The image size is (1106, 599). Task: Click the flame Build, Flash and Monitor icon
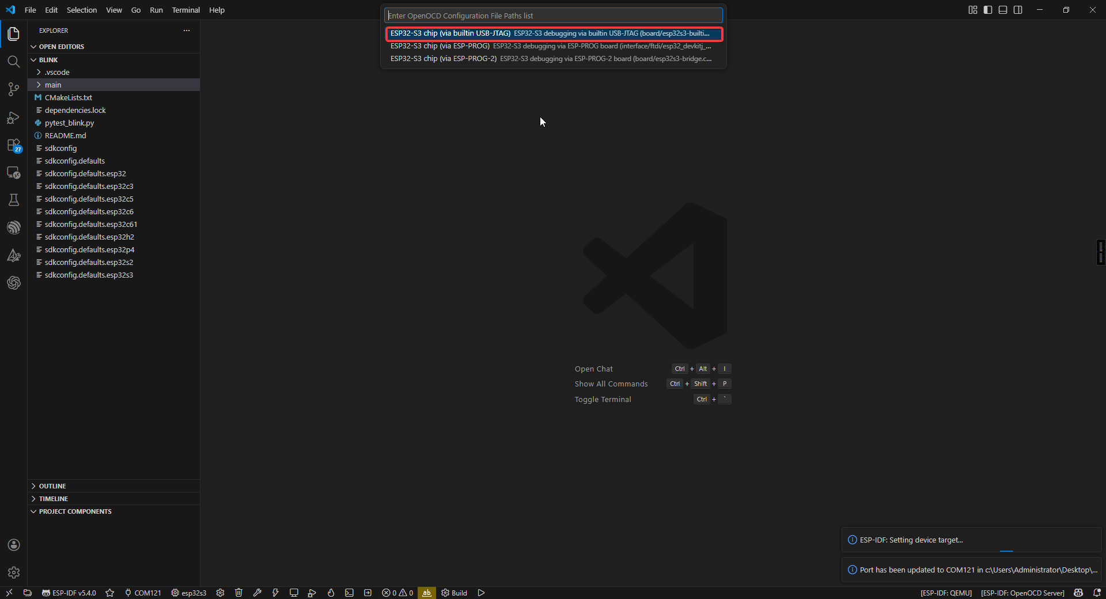[x=331, y=593]
